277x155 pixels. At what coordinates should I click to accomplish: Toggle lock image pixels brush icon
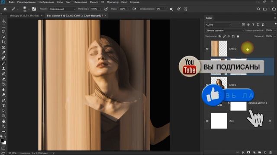coord(224,36)
